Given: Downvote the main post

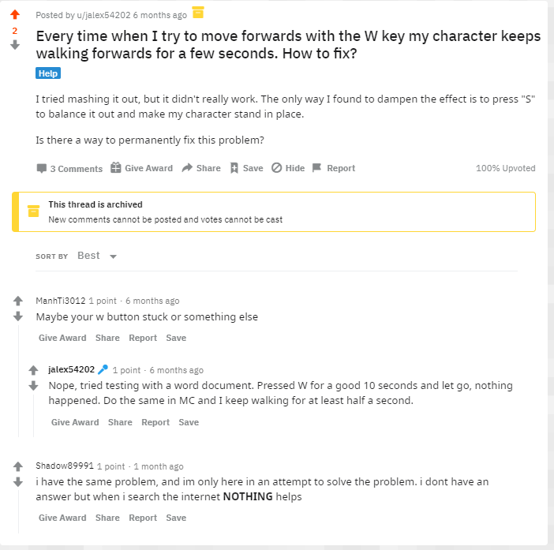Looking at the screenshot, I should (15, 45).
